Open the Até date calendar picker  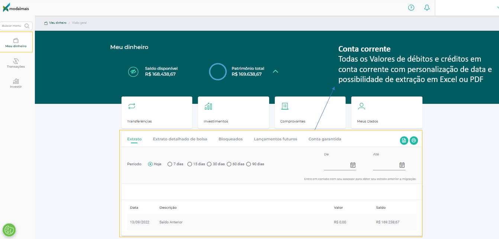click(402, 165)
